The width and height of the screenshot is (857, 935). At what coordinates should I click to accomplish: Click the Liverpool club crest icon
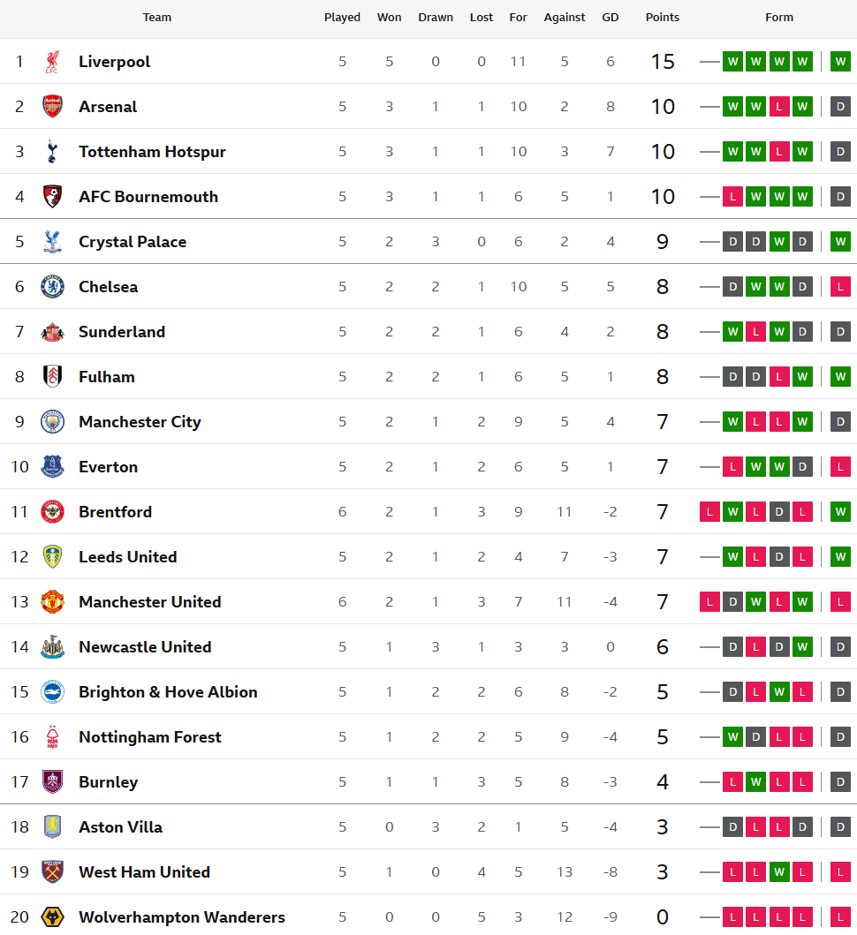53,62
